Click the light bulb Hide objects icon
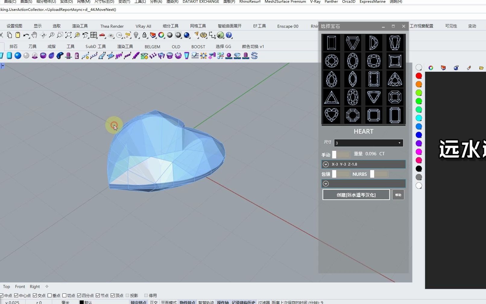This screenshot has height=304, width=486. pyautogui.click(x=136, y=35)
